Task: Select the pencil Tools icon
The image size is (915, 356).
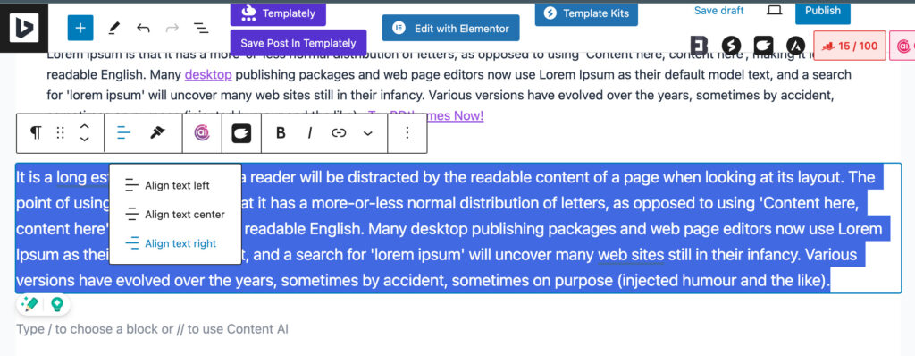Action: click(114, 28)
